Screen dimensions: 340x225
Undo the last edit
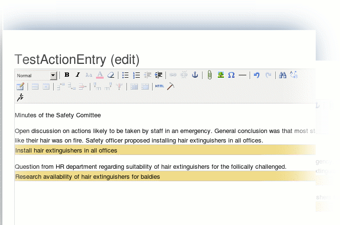click(257, 75)
